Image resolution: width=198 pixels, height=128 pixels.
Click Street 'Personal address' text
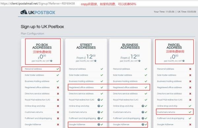(78, 69)
